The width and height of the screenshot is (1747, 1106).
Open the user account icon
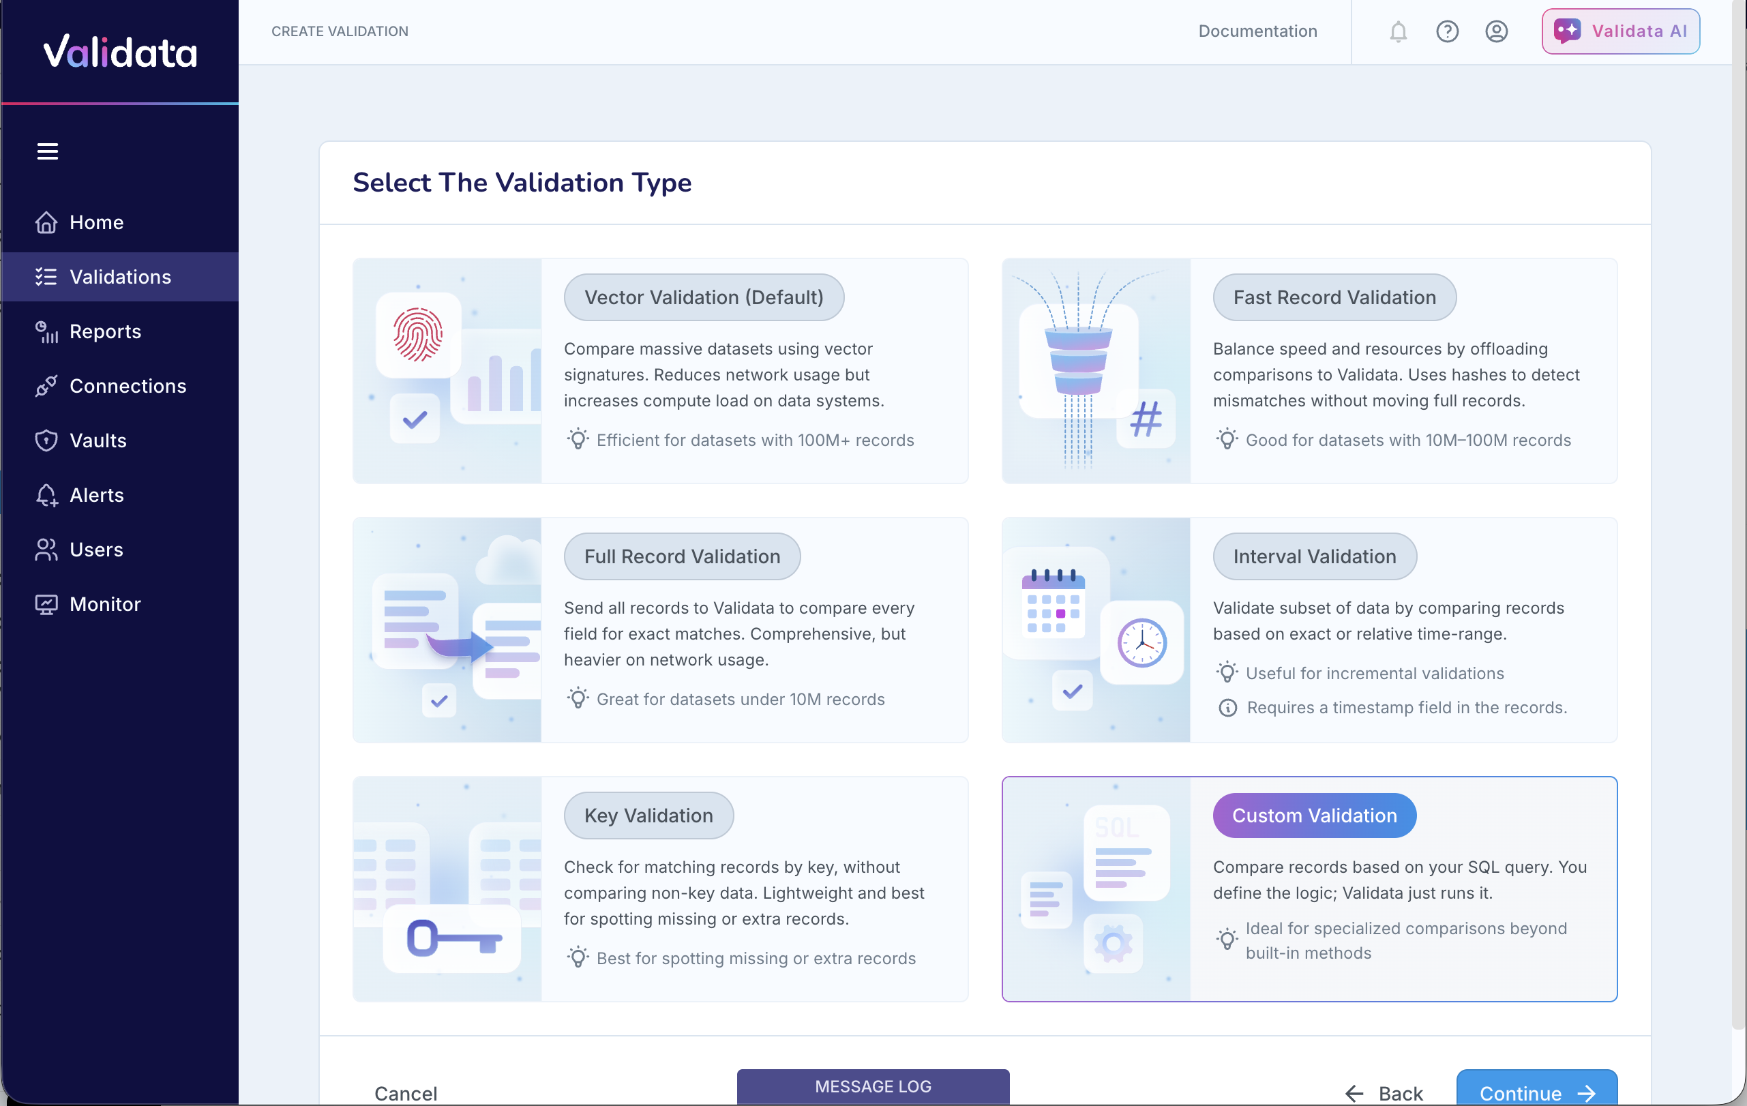click(1496, 31)
